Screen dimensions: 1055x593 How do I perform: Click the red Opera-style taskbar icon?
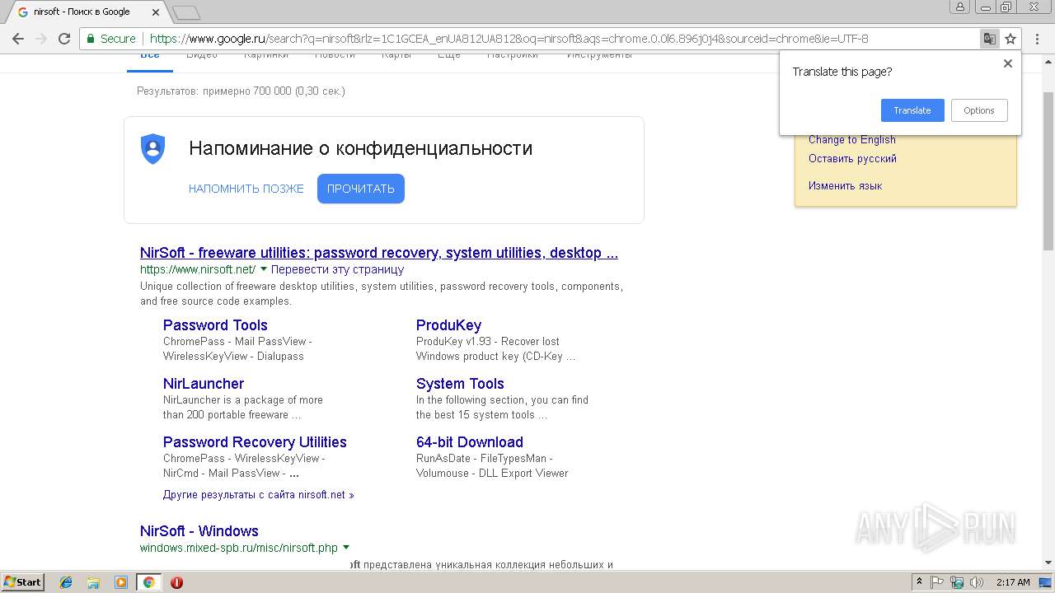[176, 582]
